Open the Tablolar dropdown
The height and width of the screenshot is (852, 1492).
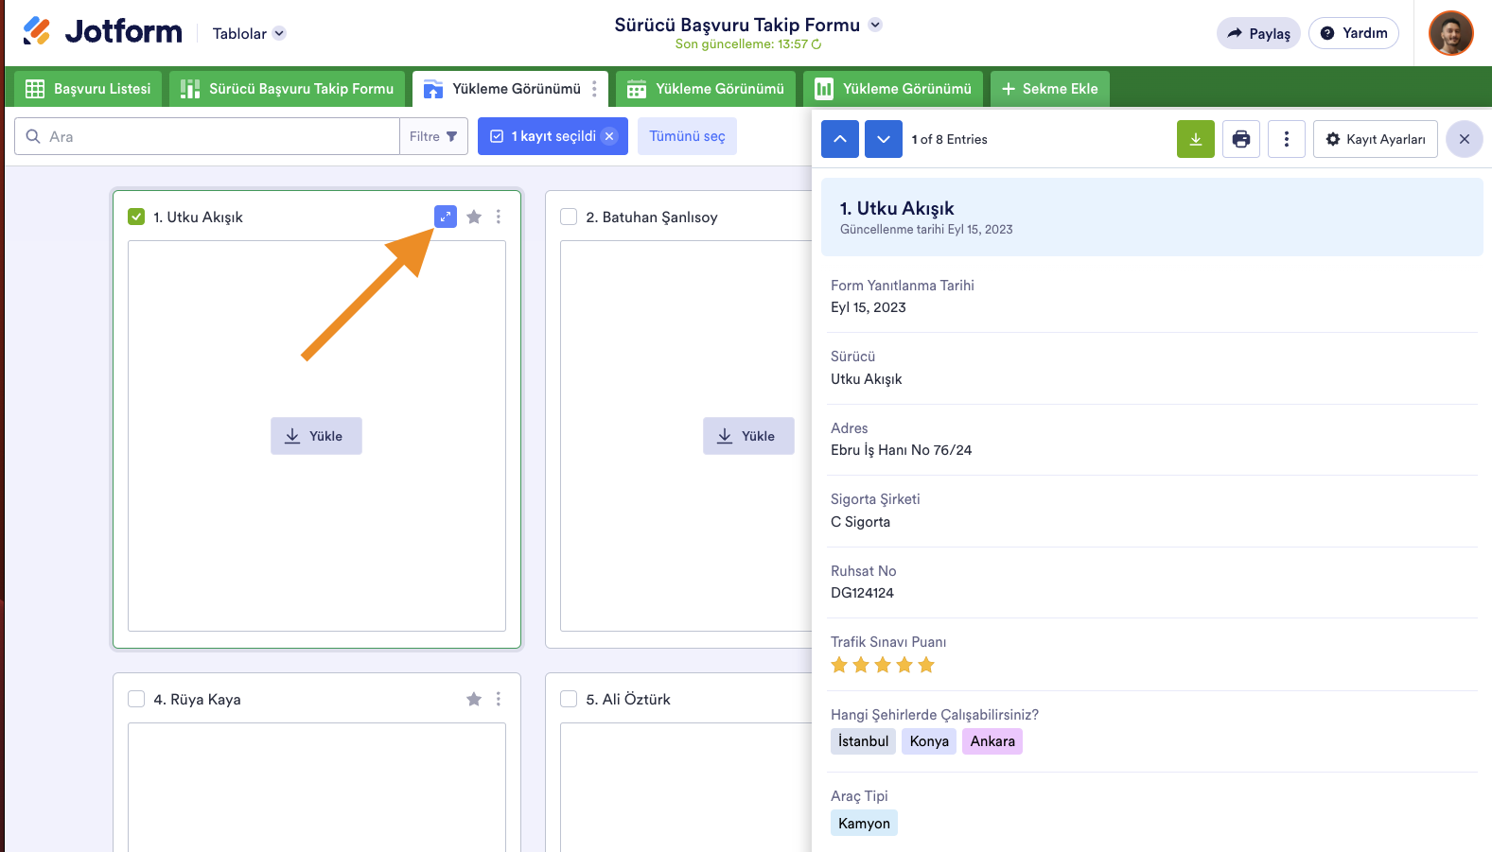249,33
